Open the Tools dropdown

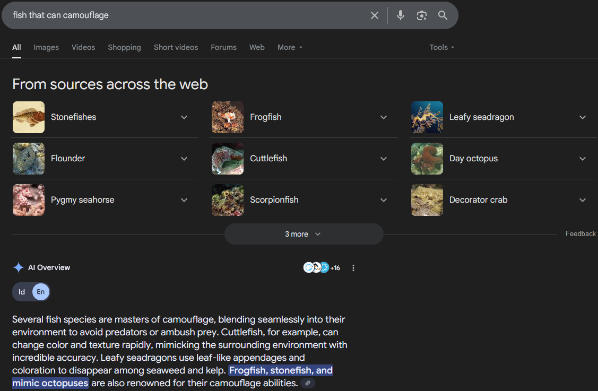441,47
